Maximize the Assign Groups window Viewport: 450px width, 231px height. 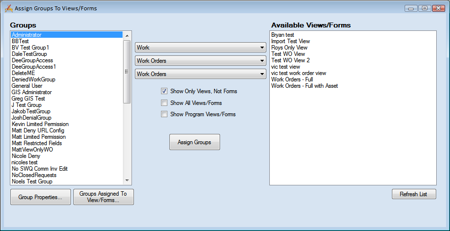coord(425,8)
